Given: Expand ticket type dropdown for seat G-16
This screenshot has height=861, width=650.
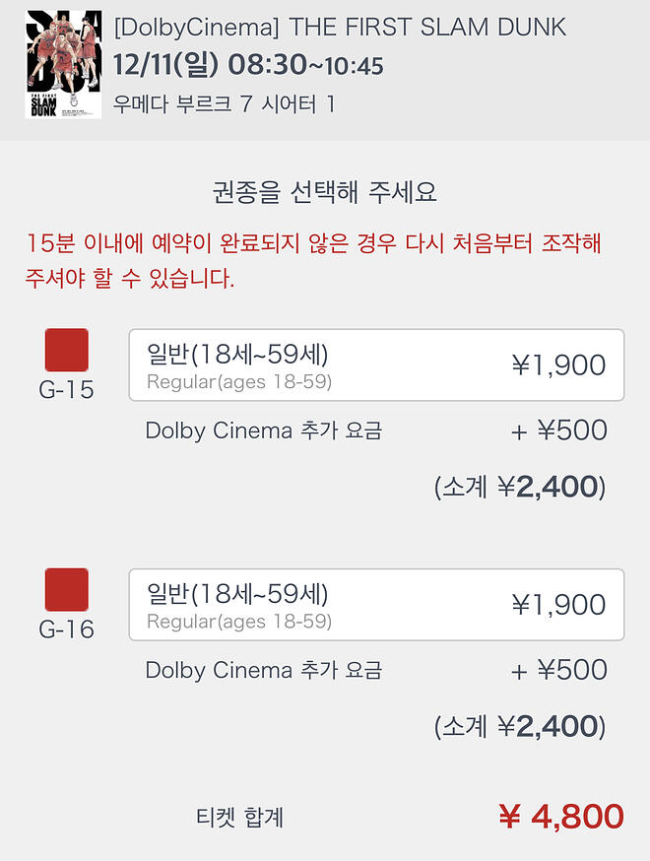Looking at the screenshot, I should coord(376,605).
